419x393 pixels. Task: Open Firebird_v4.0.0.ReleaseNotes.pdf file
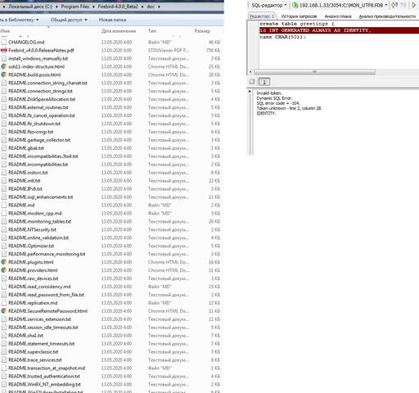pyautogui.click(x=41, y=50)
